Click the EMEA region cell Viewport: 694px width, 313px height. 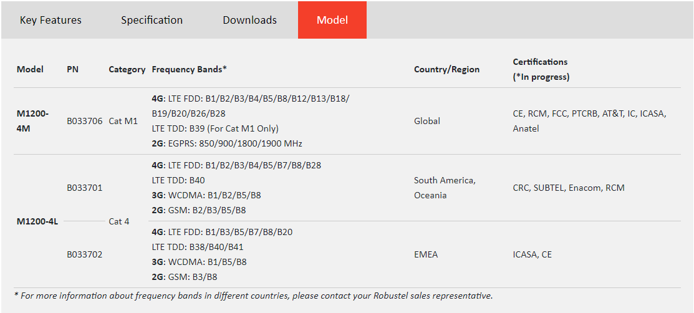click(x=426, y=254)
